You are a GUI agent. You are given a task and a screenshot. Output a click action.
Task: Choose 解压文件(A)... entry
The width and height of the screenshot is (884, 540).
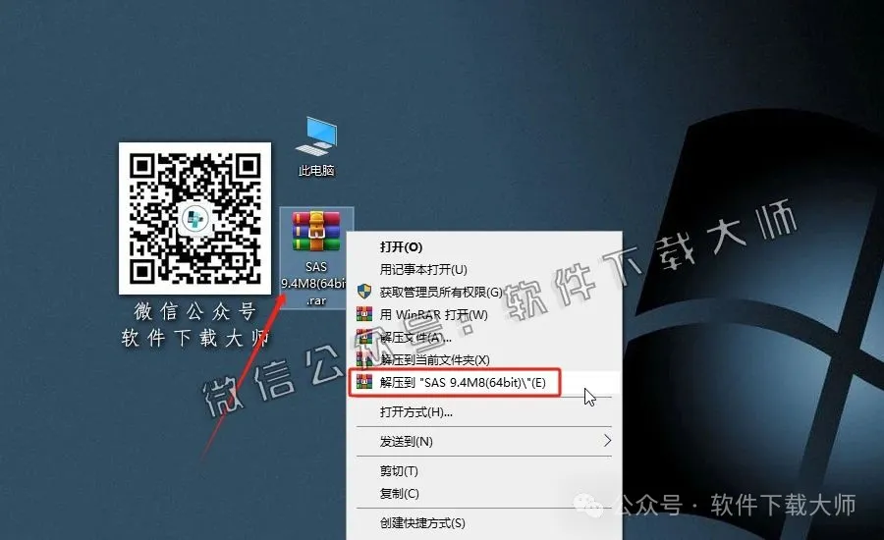coord(484,337)
